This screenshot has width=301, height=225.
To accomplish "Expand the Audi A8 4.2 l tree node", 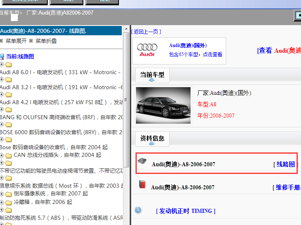I will click(x=2, y=94).
